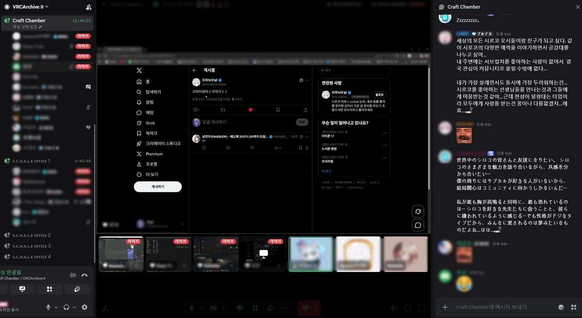Click the retweet icon under the post
This screenshot has height=318, width=582.
click(x=223, y=110)
